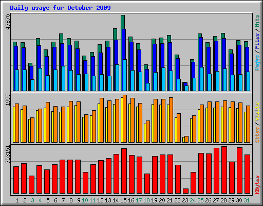
Task: Click the yellow 'Visits' legend label
Action: point(257,112)
